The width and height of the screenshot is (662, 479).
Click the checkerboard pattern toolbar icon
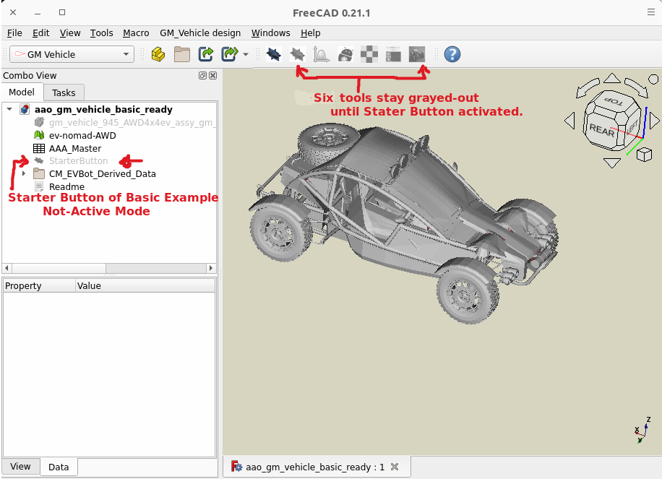pyautogui.click(x=369, y=54)
